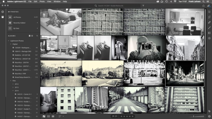
Task: Open the Window menu
Action: (57, 1)
